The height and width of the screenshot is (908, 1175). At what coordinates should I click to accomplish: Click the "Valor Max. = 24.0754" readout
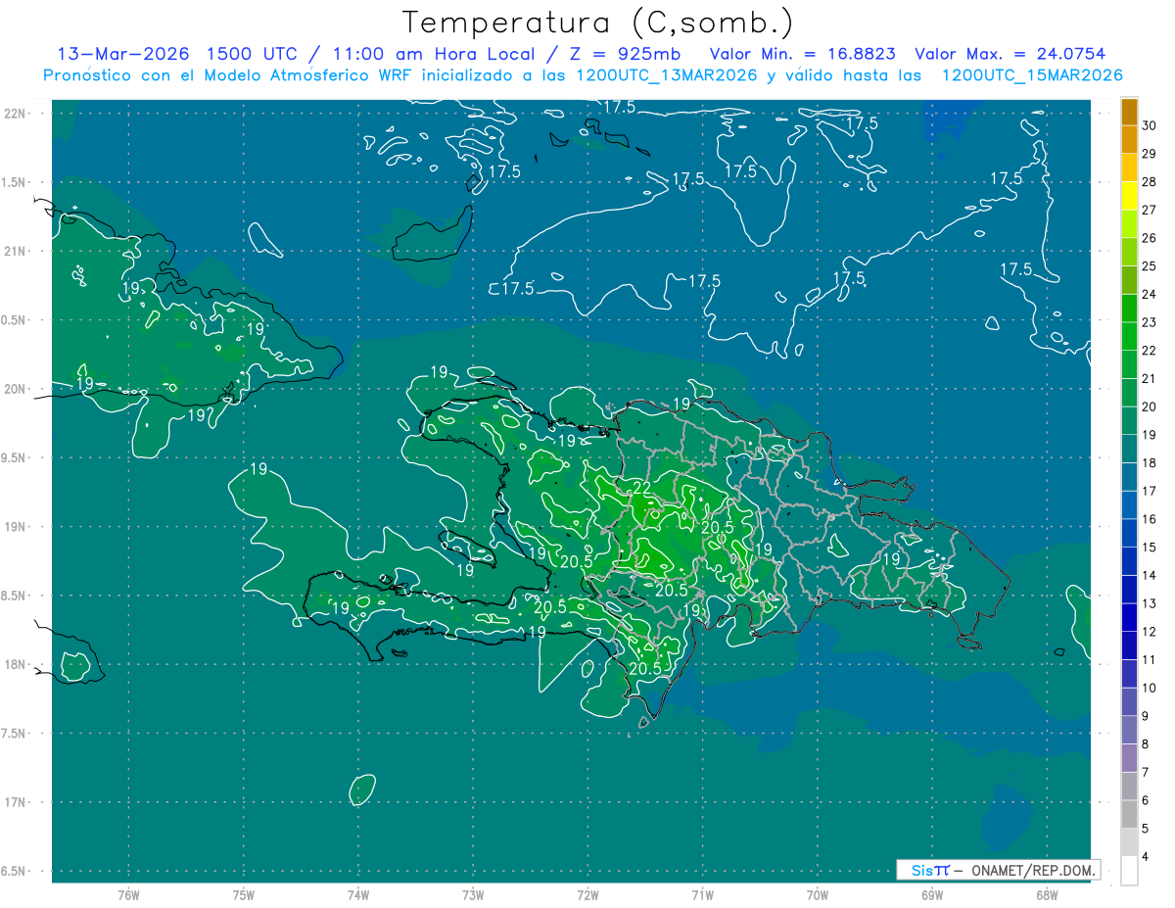pos(1010,54)
